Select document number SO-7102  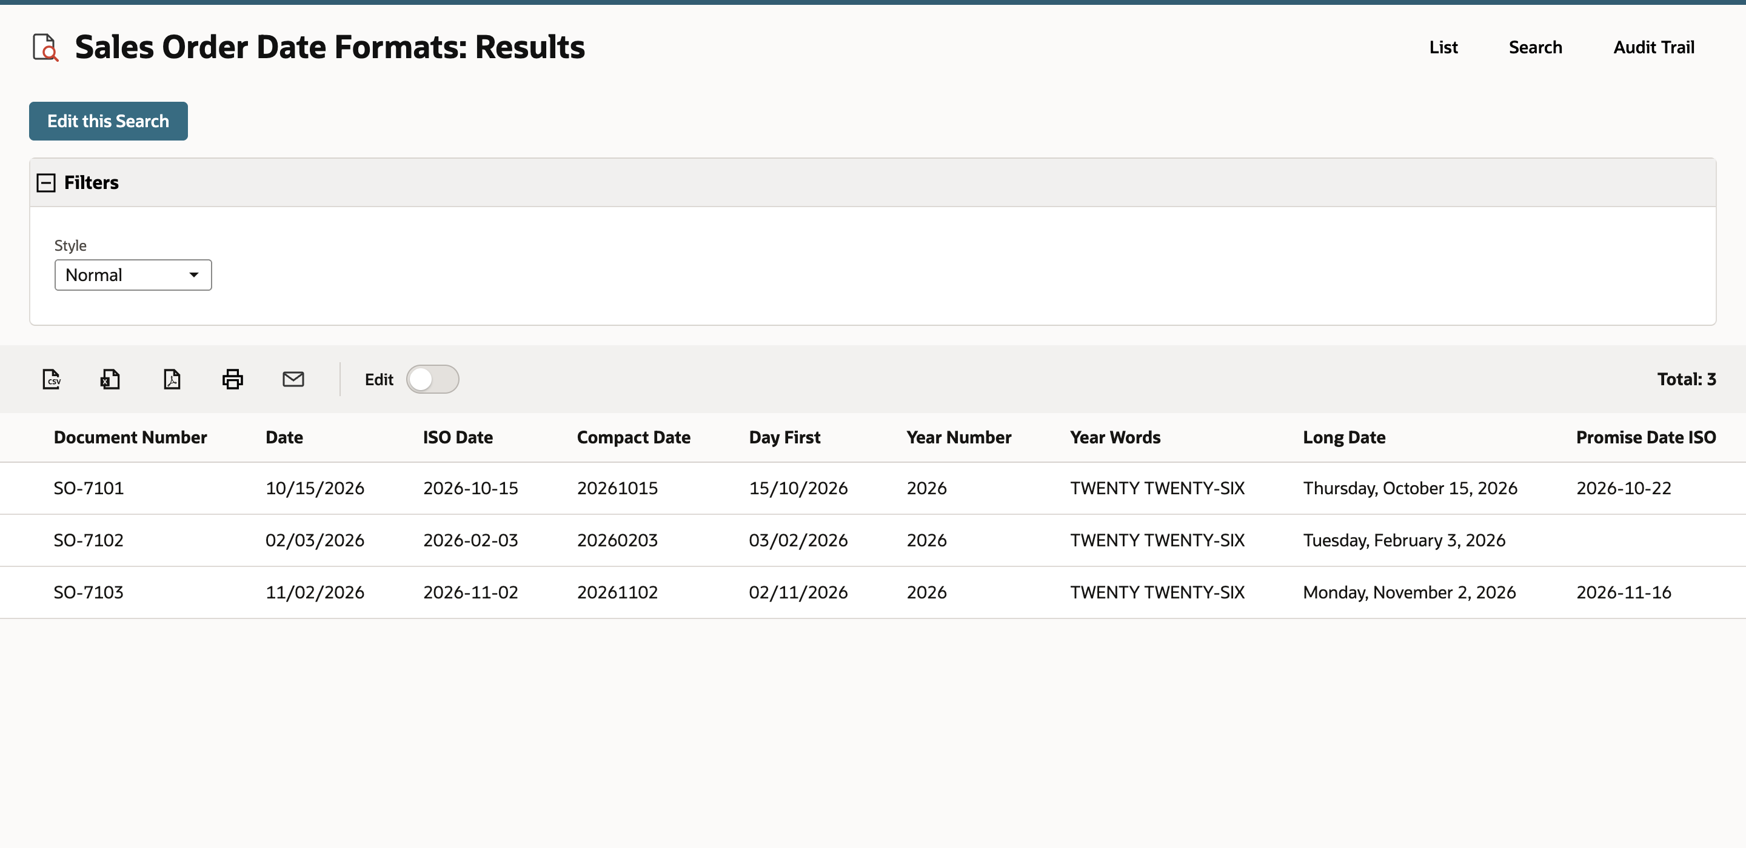click(89, 540)
